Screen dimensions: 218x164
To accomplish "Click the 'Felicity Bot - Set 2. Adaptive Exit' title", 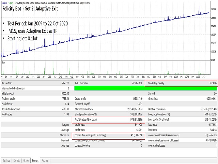I will pos(30,9).
